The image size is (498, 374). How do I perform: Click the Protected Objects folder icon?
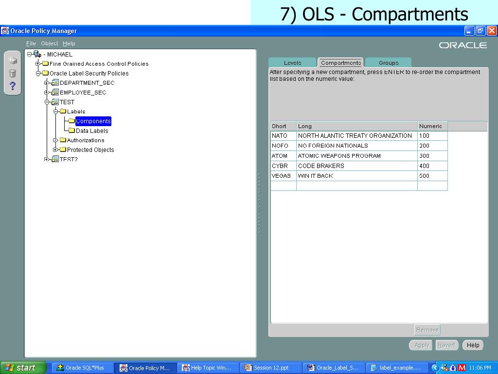click(x=63, y=150)
